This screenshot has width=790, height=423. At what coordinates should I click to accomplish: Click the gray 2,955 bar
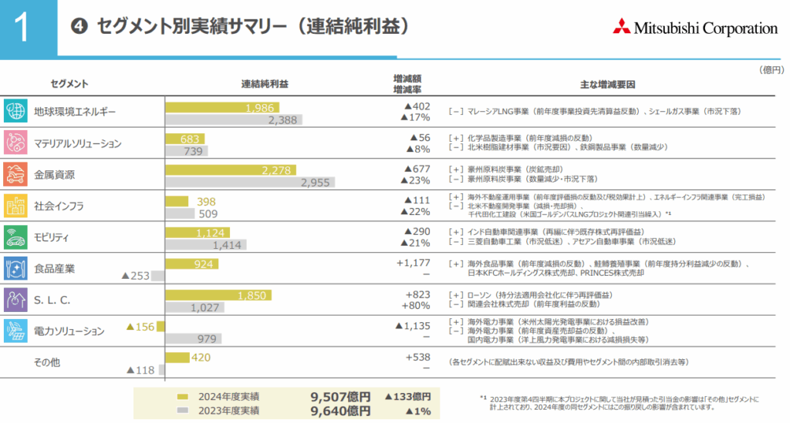point(250,182)
